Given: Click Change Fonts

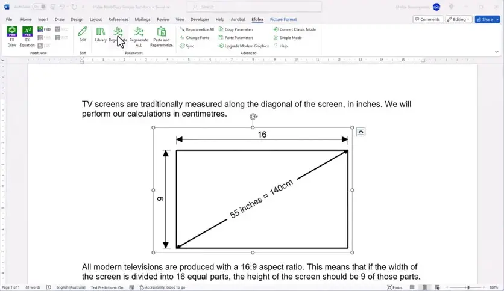Looking at the screenshot, I should click(195, 38).
